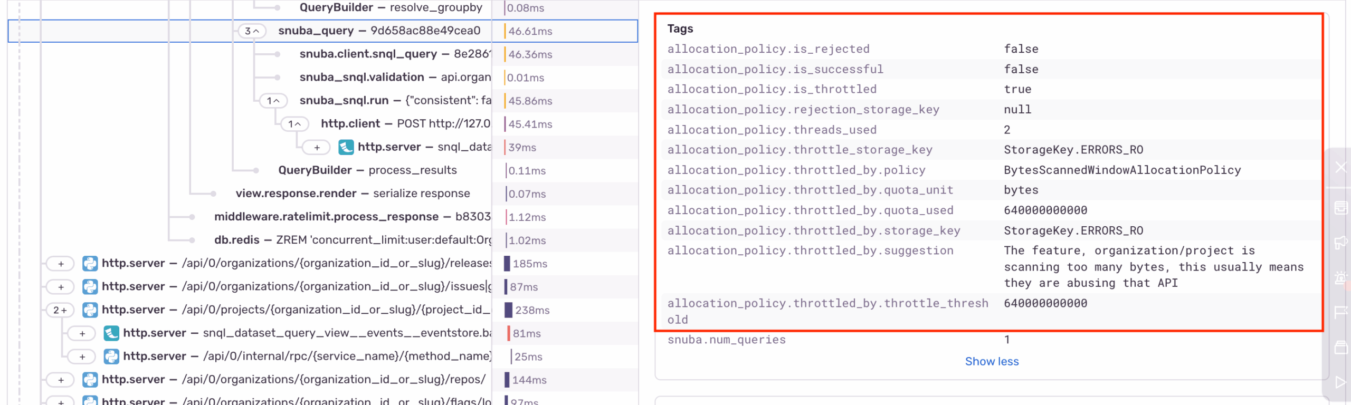1351x405 pixels.
Task: Click the siren alert icon in the side toolbar
Action: (1340, 277)
